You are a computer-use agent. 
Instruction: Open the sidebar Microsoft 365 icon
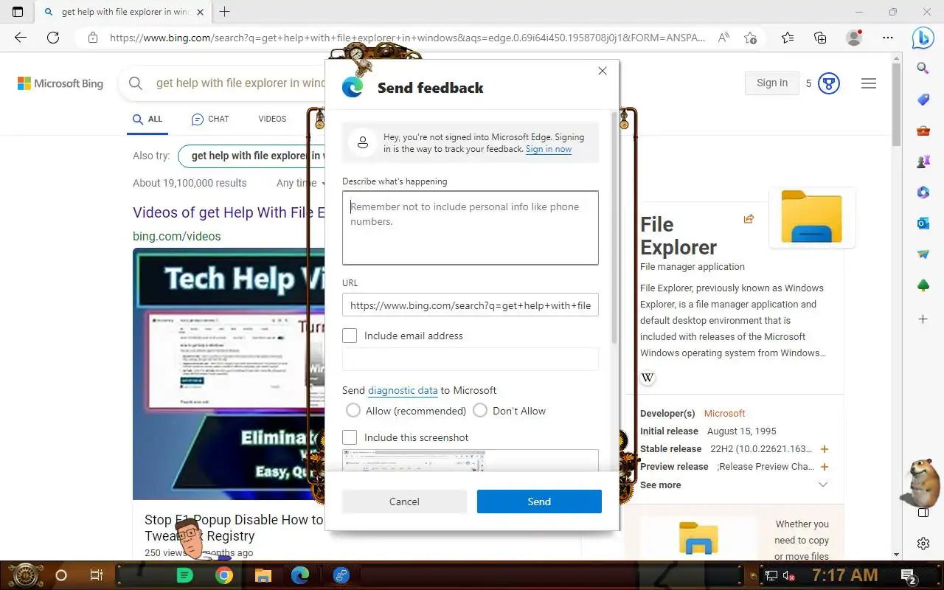pyautogui.click(x=923, y=192)
